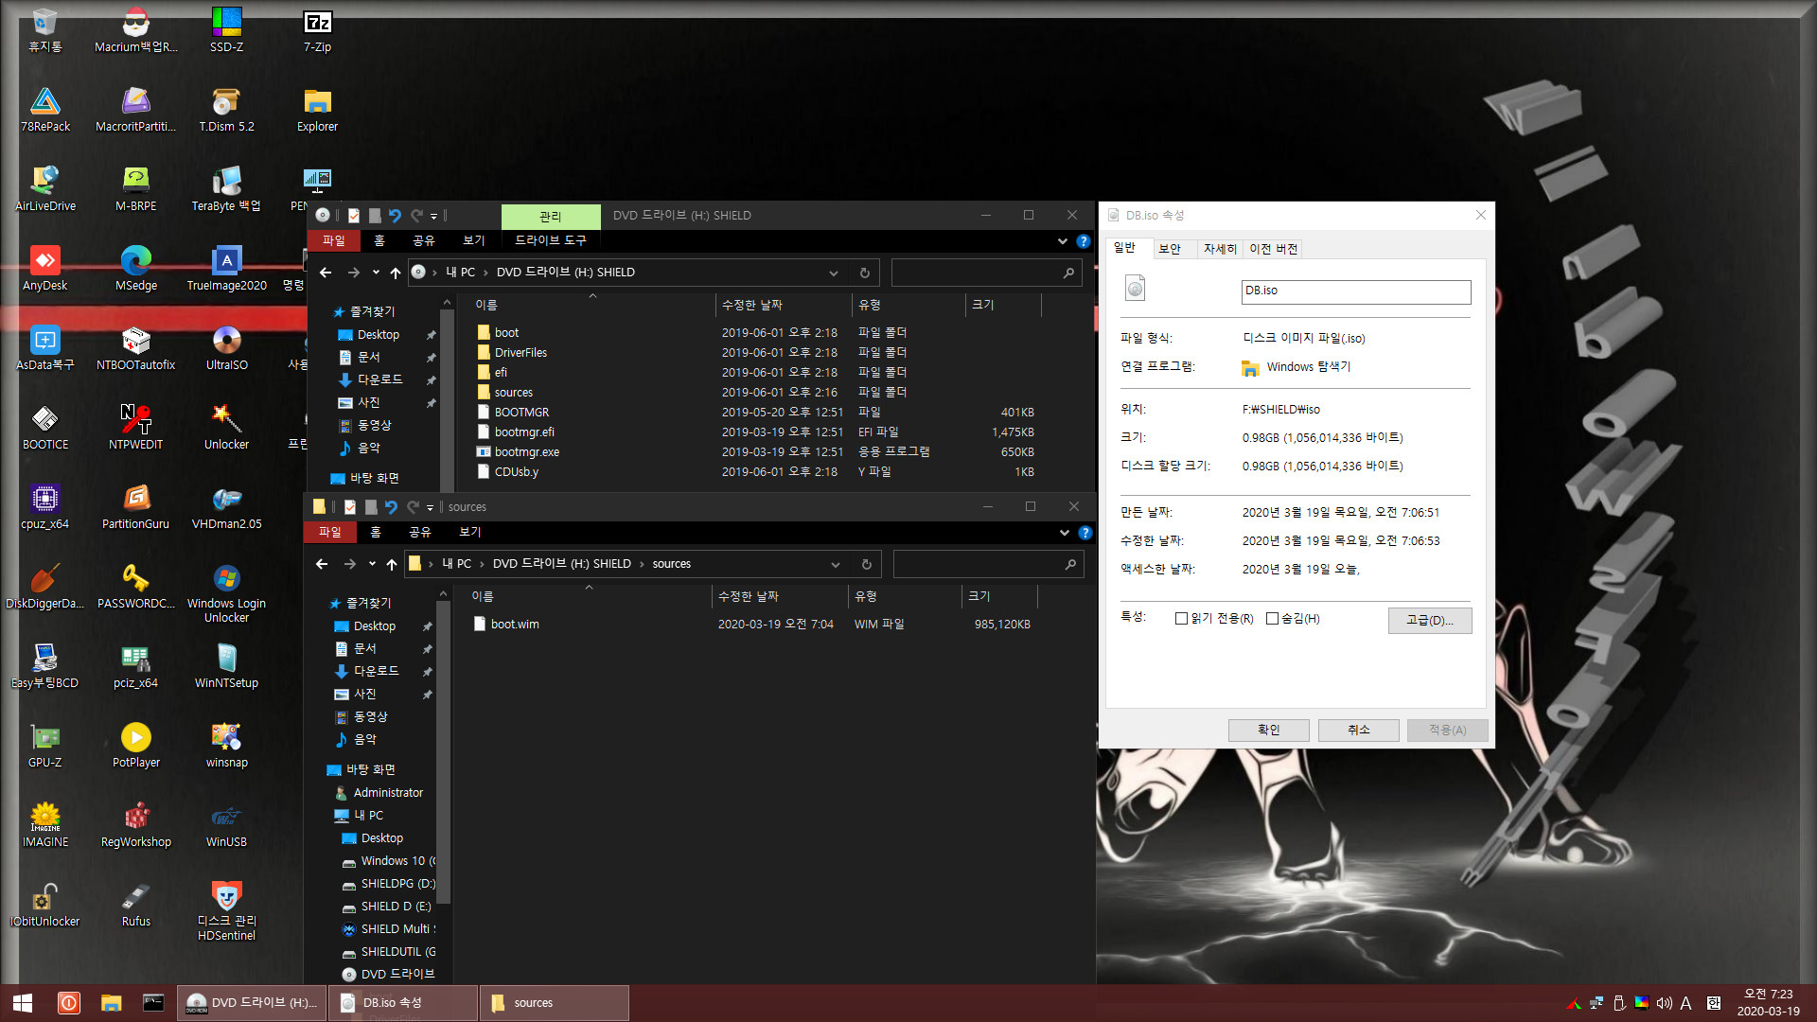The image size is (1817, 1022).
Task: Toggle the read-only attribute checkbox
Action: point(1181,619)
